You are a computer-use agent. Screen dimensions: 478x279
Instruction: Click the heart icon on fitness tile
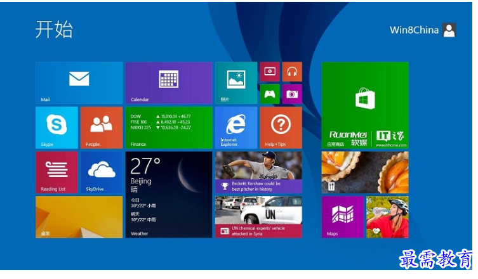pos(376,231)
